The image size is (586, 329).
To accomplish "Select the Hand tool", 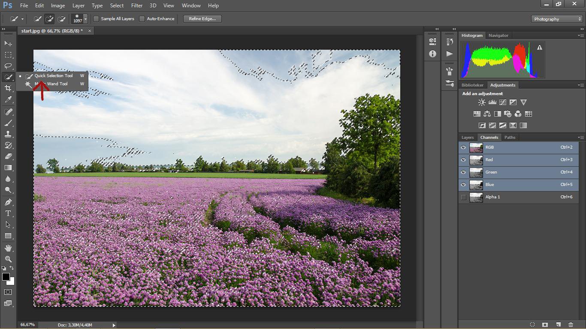I will coord(8,248).
